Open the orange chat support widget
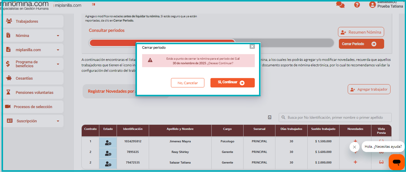Viewport: 406px width, 172px height. click(x=396, y=162)
